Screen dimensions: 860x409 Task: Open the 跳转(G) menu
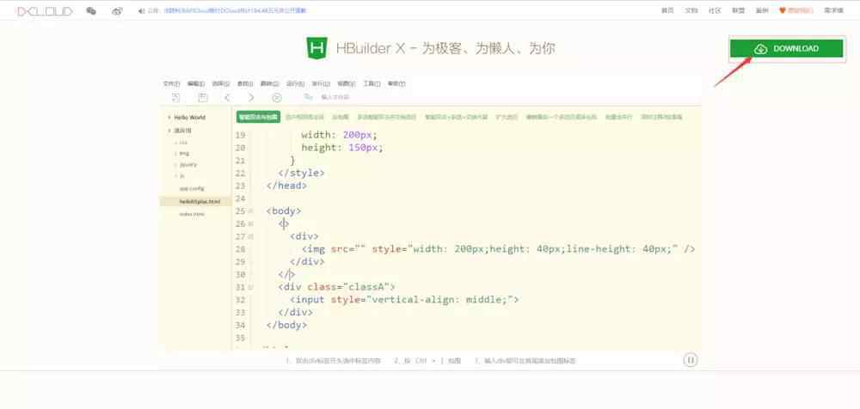tap(269, 84)
